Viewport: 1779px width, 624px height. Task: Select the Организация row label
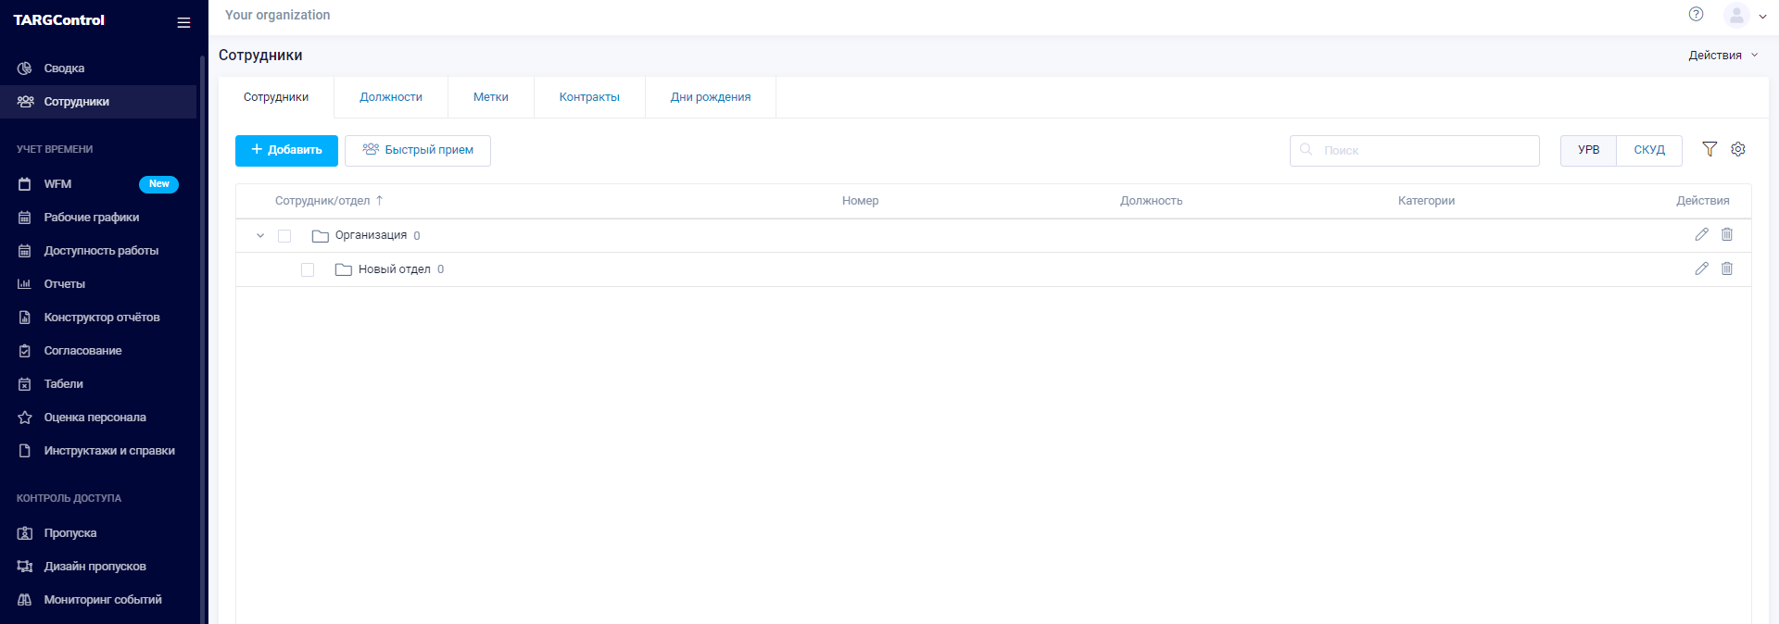(x=371, y=235)
